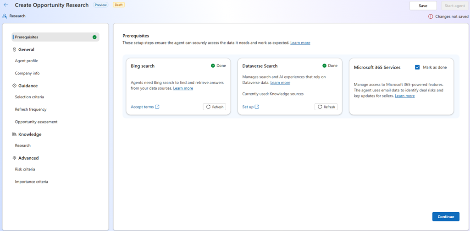The width and height of the screenshot is (470, 231).
Task: Click the back arrow icon
Action: tap(6, 5)
